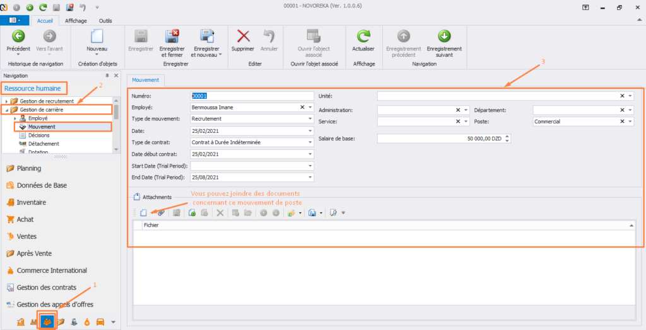Viewport: 646px width, 330px height.
Task: Click save-and-close icon in quick access bar
Action: [69, 8]
